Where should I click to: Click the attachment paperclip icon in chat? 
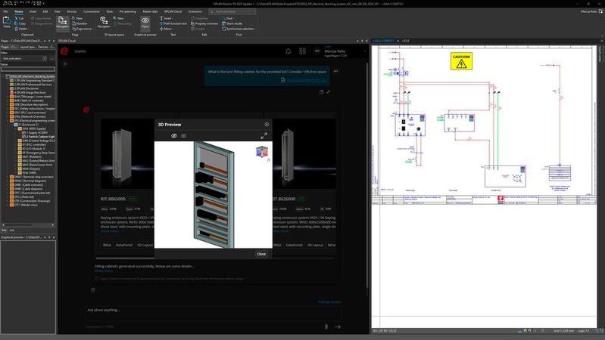[326, 326]
